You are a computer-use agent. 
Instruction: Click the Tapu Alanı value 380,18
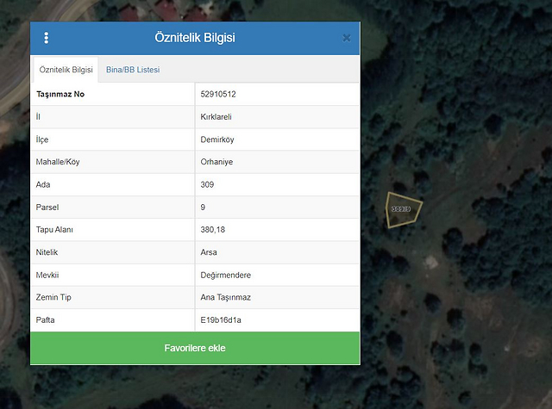pyautogui.click(x=213, y=230)
